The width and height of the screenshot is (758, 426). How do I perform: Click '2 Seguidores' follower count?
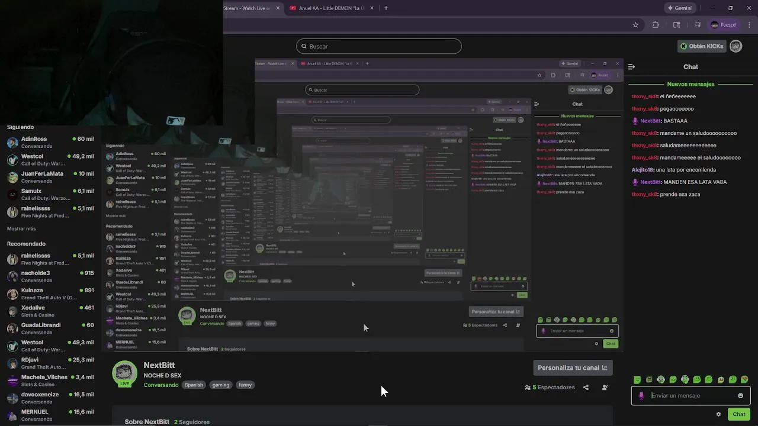coord(192,422)
